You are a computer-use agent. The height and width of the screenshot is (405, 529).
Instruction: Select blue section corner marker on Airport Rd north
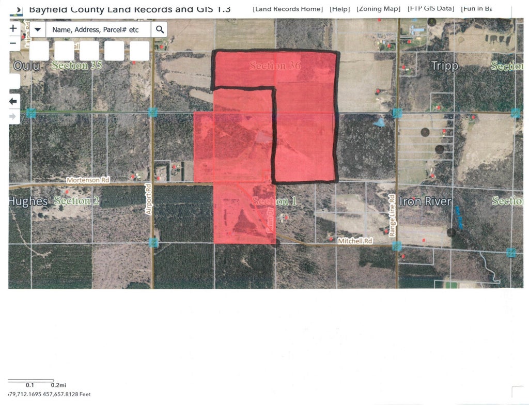coord(152,112)
